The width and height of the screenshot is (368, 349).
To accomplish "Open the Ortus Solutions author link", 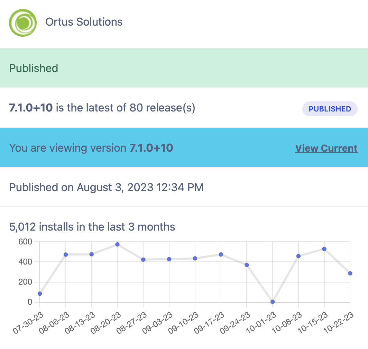I will [84, 22].
